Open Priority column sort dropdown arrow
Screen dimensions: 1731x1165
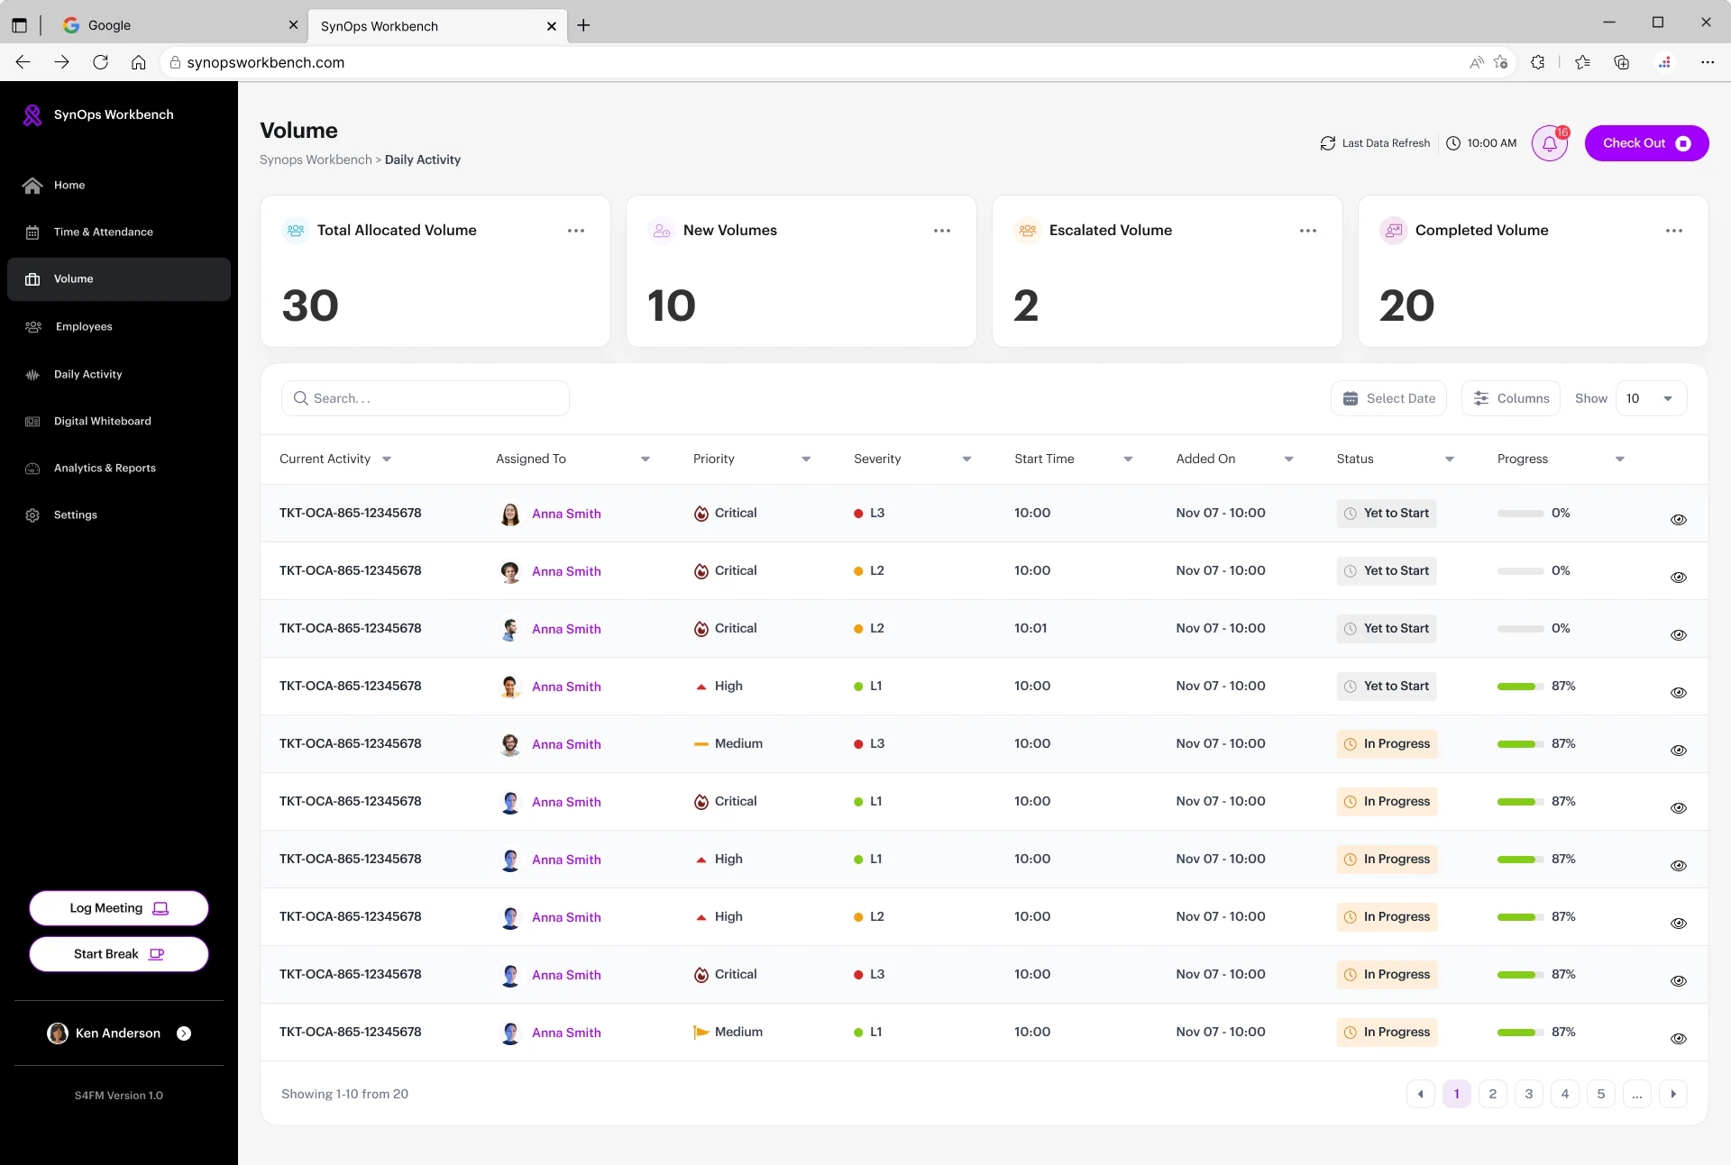click(x=806, y=460)
